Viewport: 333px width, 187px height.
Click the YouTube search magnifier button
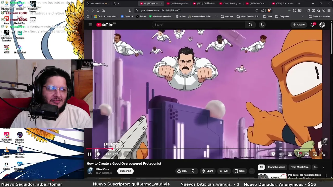pos(250,25)
